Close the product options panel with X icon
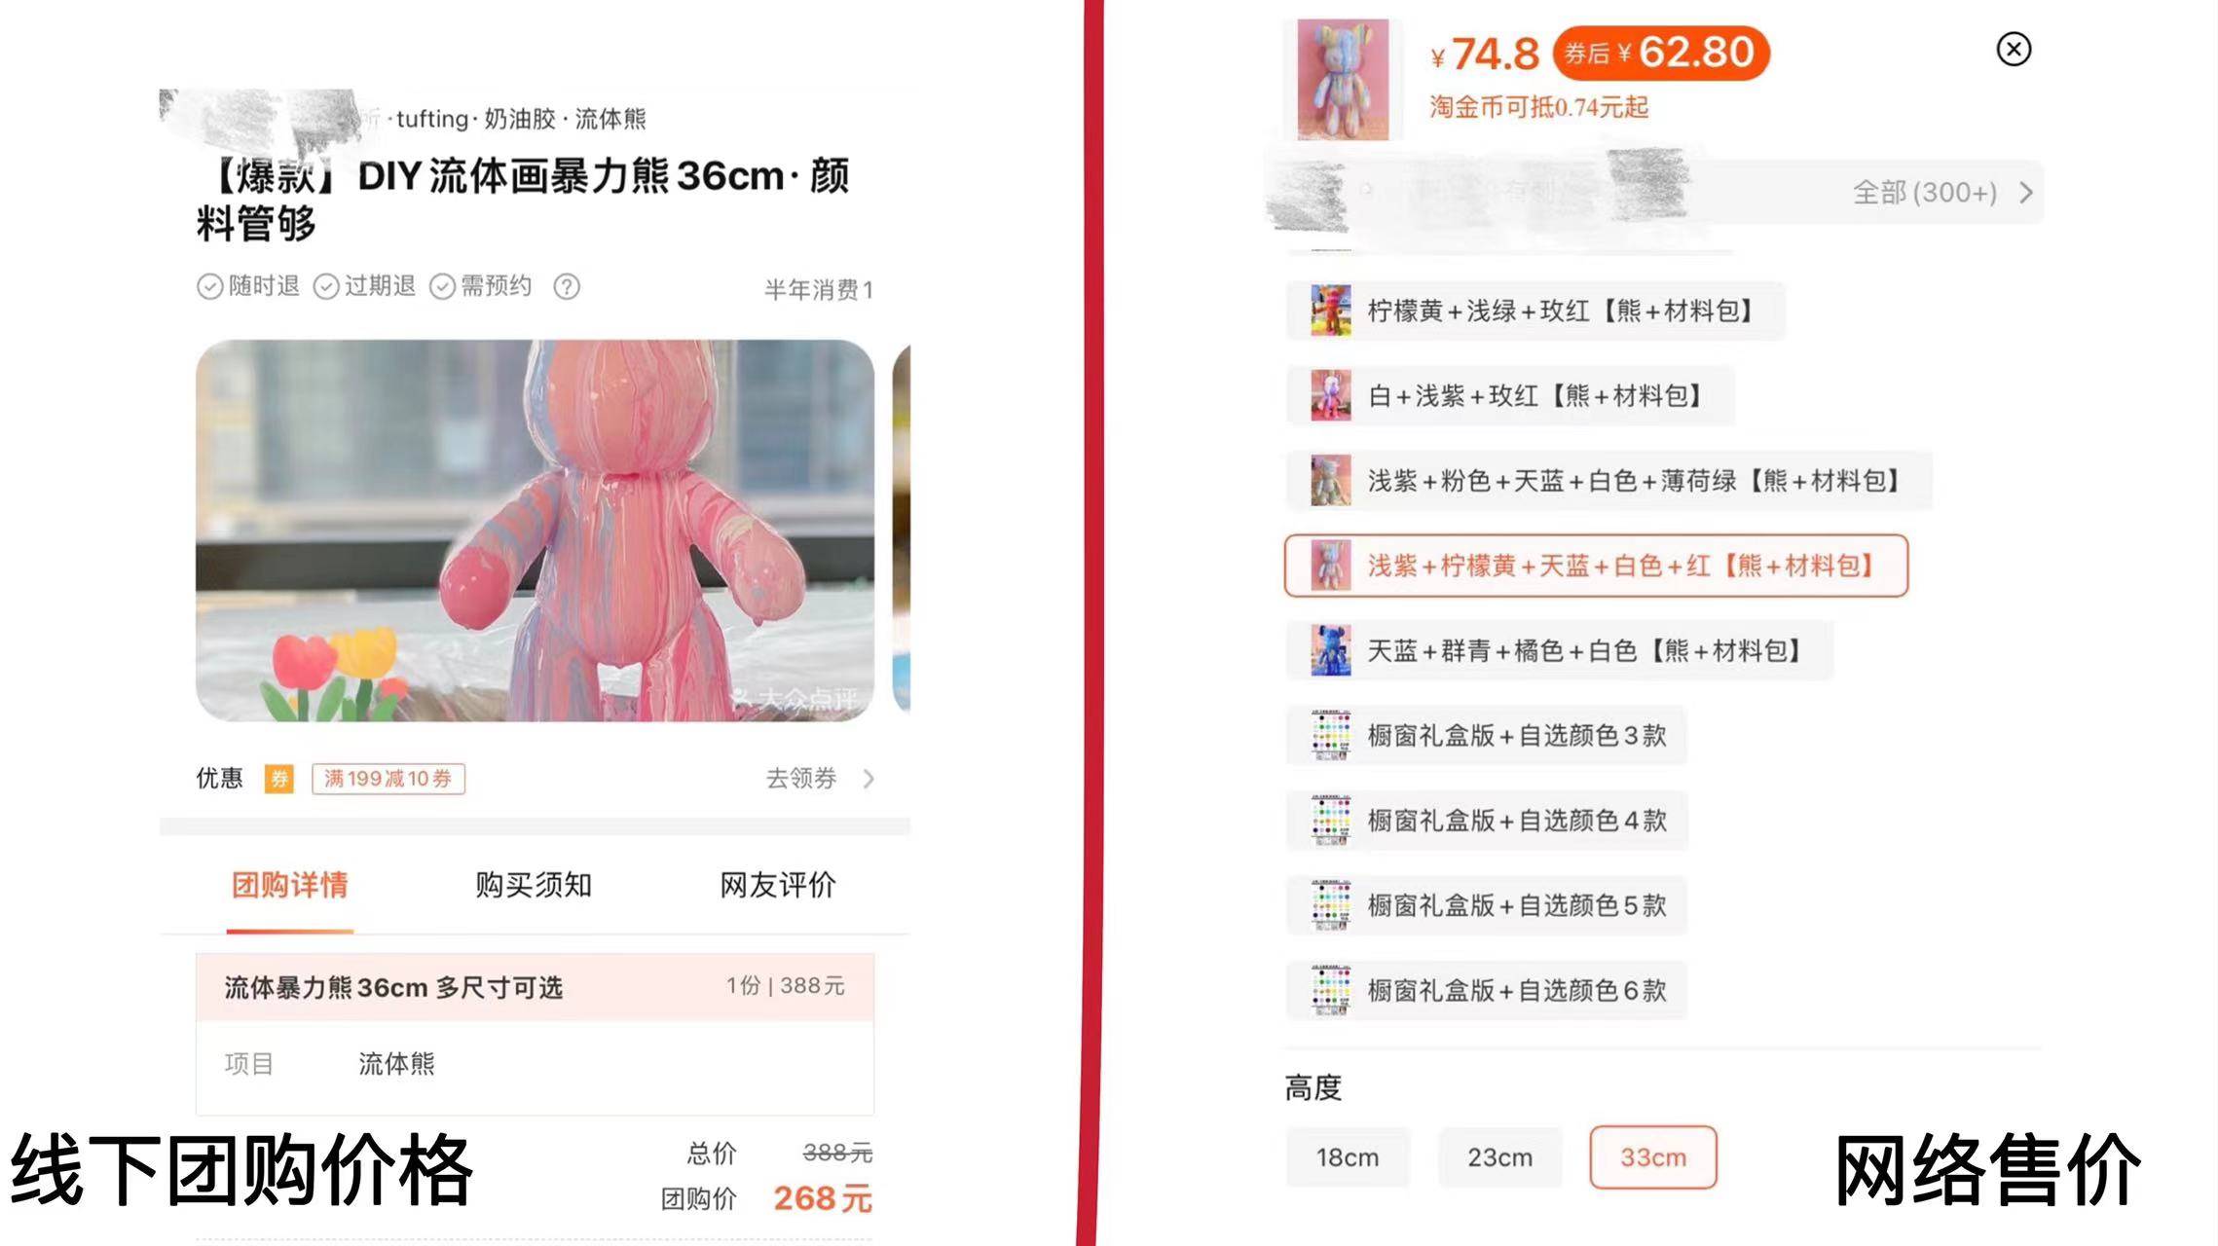 pos(2014,49)
